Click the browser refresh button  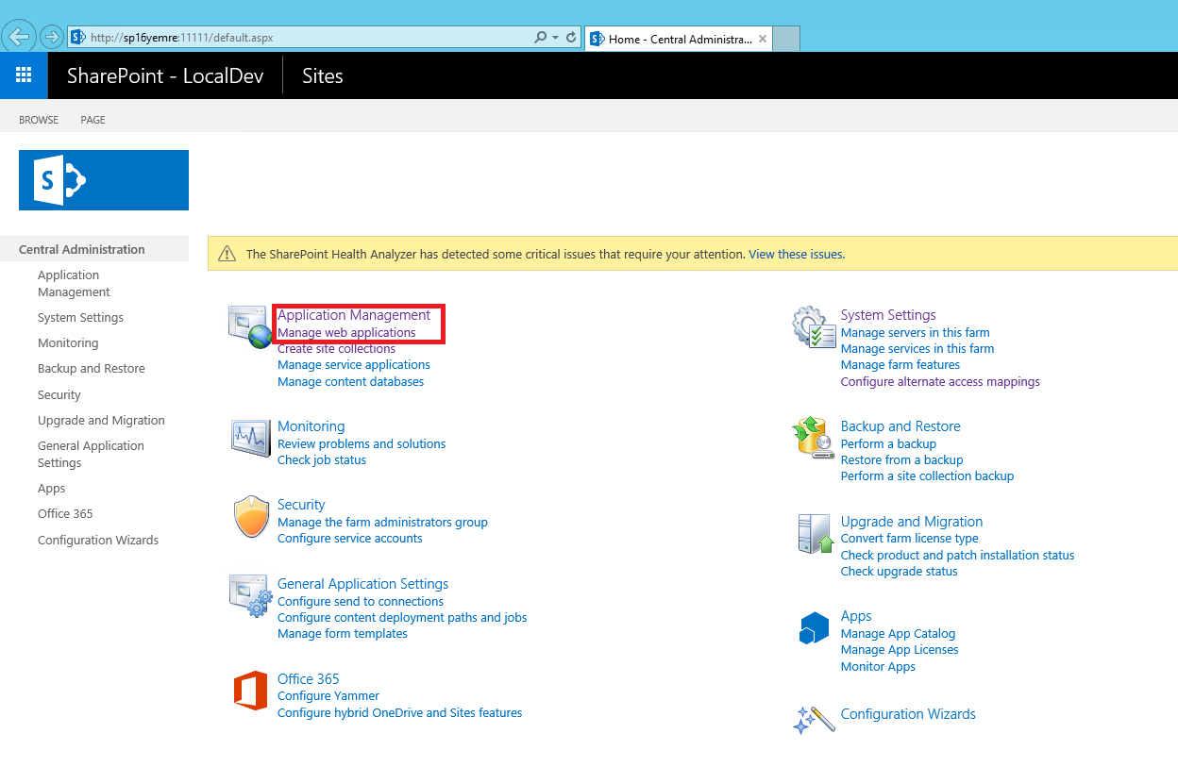point(571,38)
